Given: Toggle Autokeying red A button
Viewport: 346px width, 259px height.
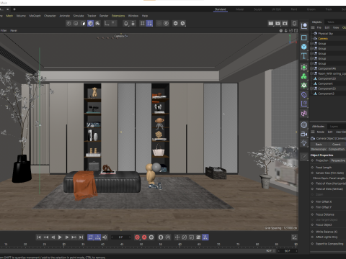Looking at the screenshot, I should click(x=144, y=237).
